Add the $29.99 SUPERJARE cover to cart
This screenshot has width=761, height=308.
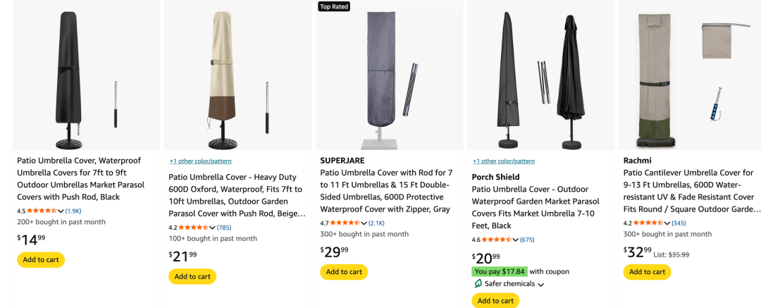pyautogui.click(x=344, y=271)
